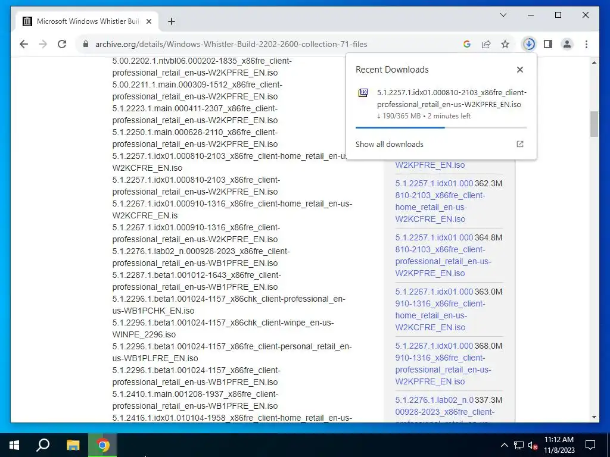Image resolution: width=610 pixels, height=457 pixels.
Task: Open the Windows Start menu
Action: click(14, 445)
